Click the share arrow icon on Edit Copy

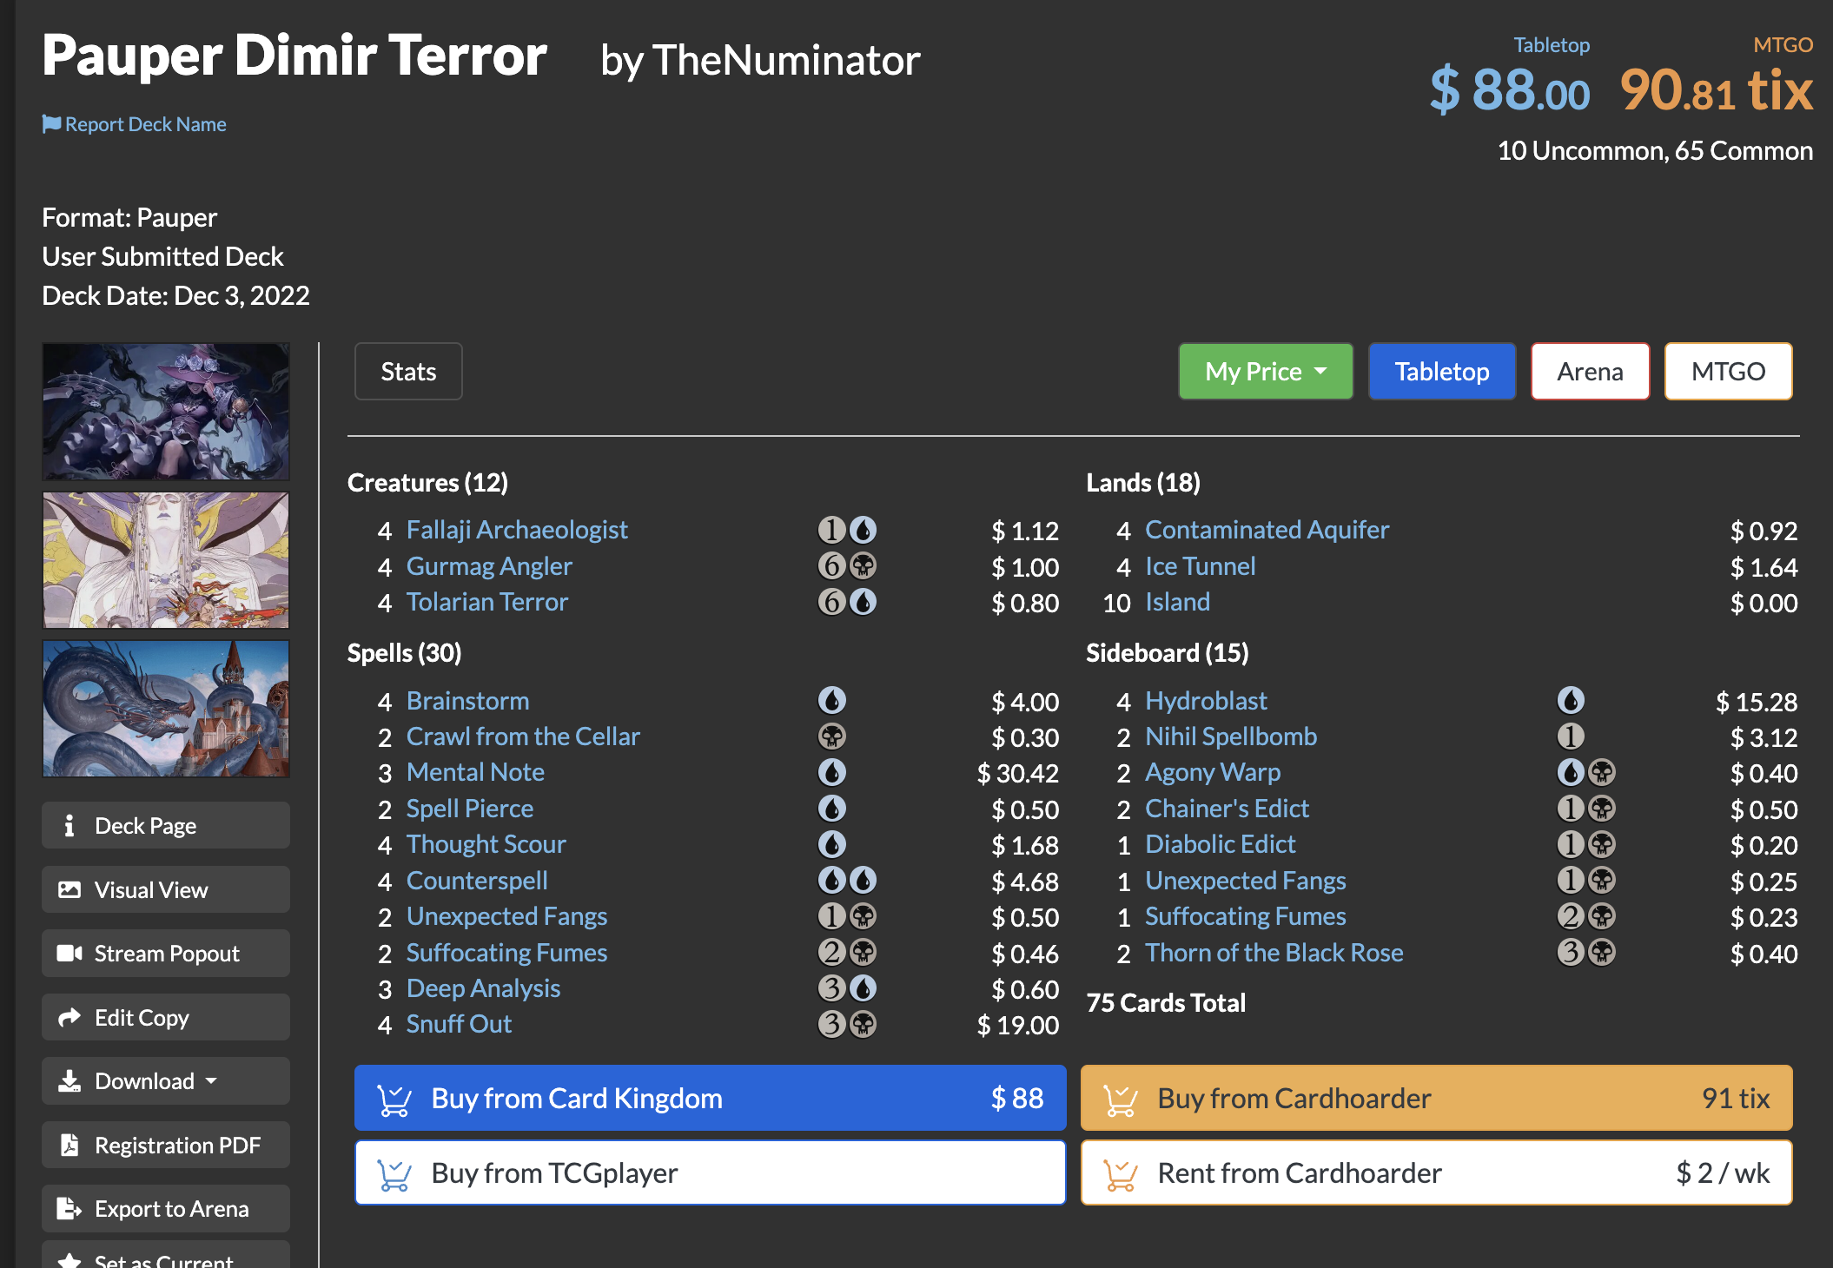[x=69, y=1017]
